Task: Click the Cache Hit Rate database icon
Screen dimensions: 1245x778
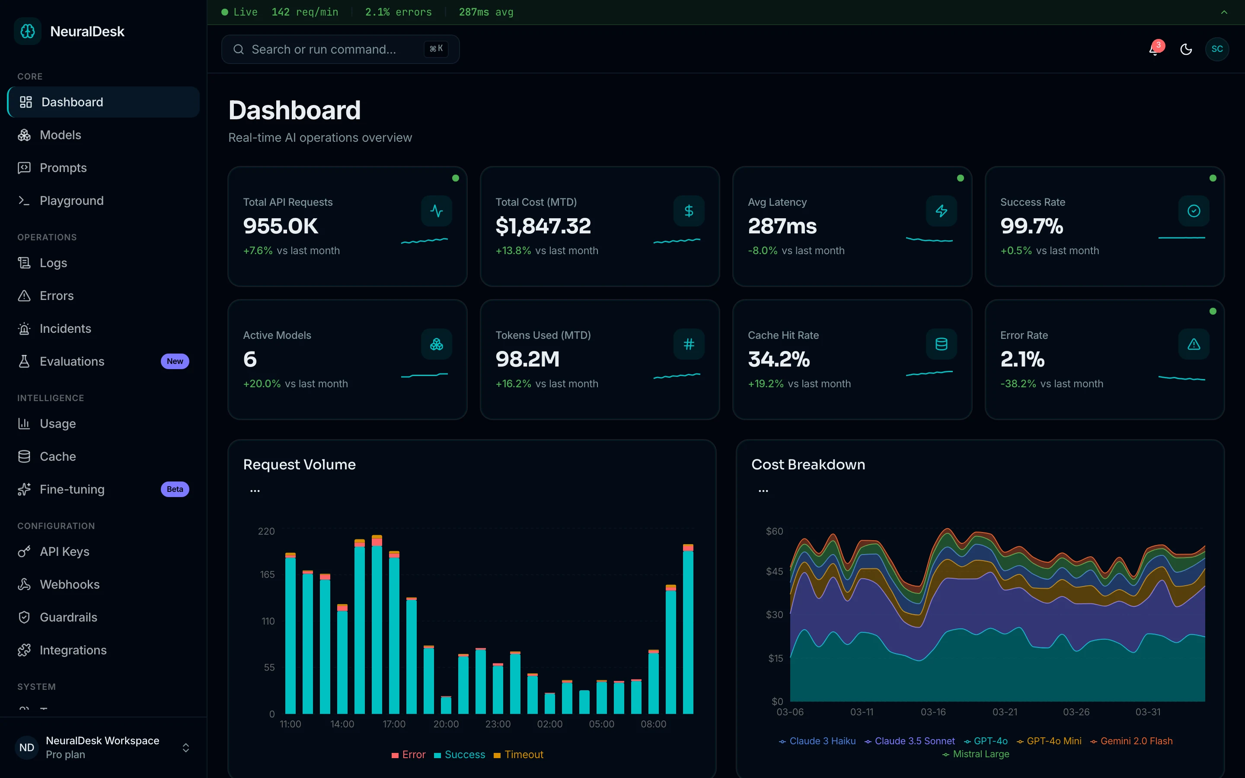Action: pyautogui.click(x=942, y=344)
